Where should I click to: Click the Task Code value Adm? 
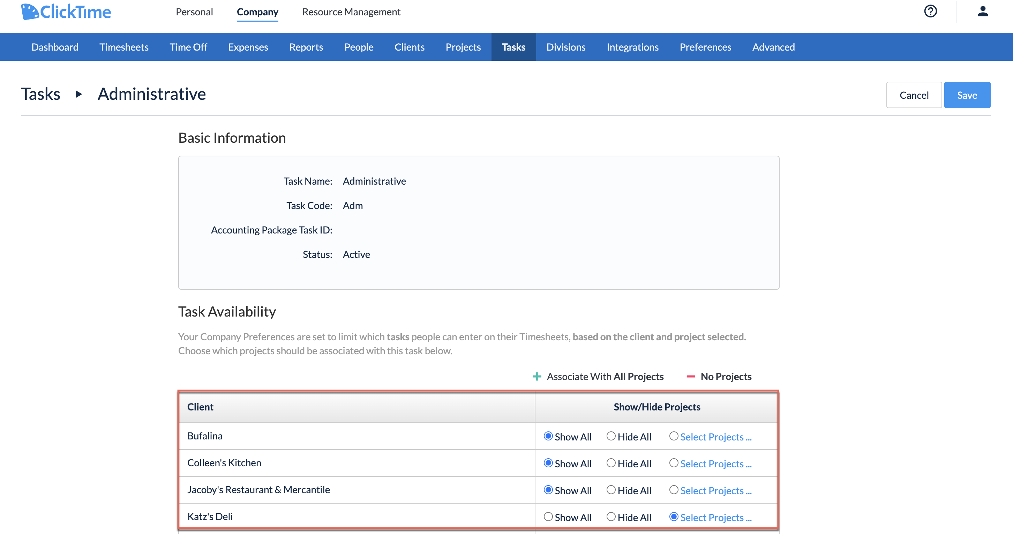pos(353,206)
